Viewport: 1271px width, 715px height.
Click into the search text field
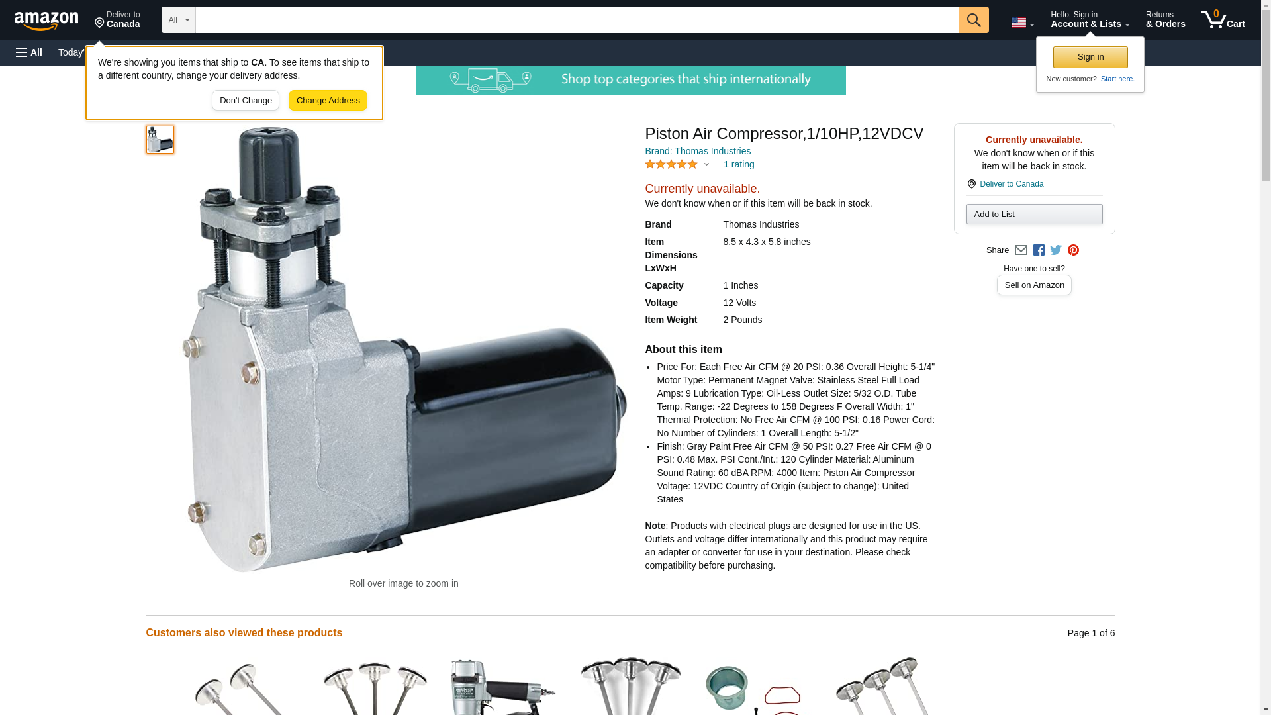(x=576, y=20)
